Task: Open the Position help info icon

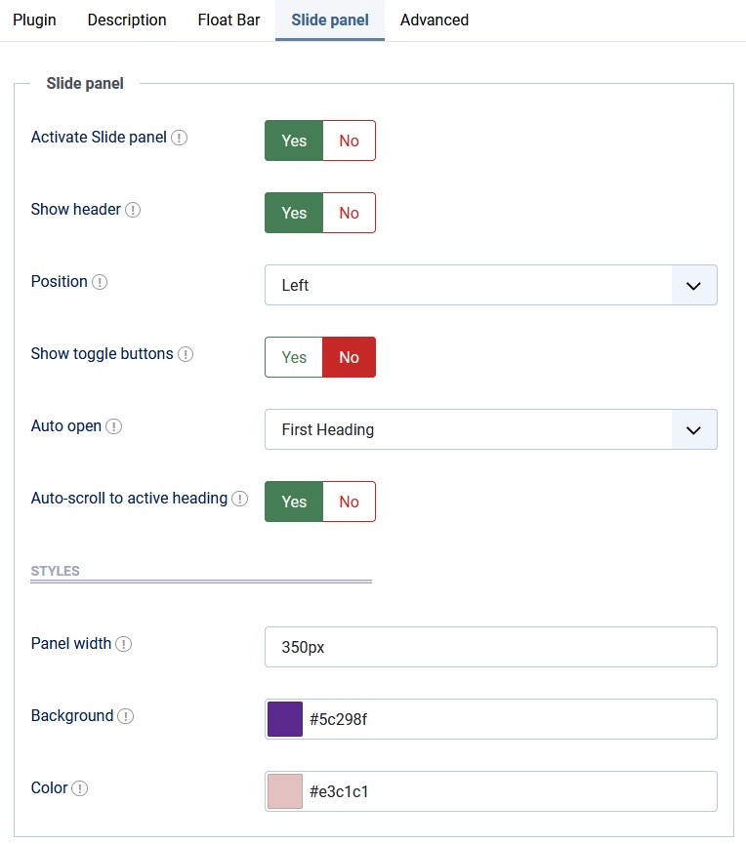Action: tap(100, 282)
